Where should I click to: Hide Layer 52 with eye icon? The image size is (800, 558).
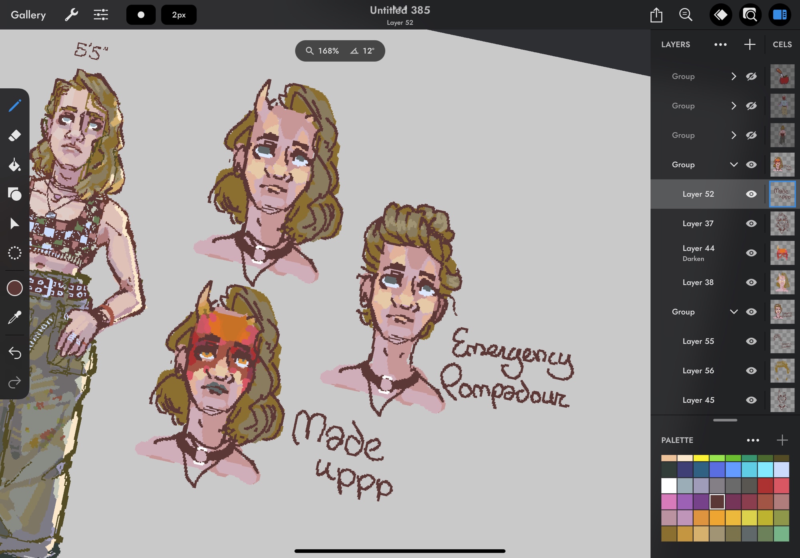[x=751, y=194]
